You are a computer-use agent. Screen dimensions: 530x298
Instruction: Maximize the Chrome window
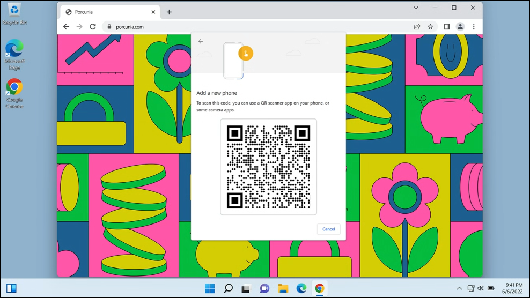(454, 8)
